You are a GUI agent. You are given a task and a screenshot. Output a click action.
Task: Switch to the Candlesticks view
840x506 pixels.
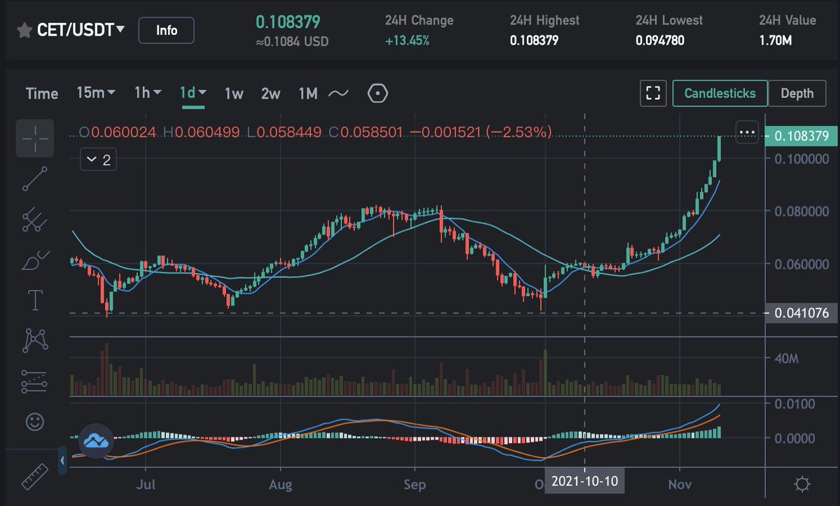coord(720,93)
